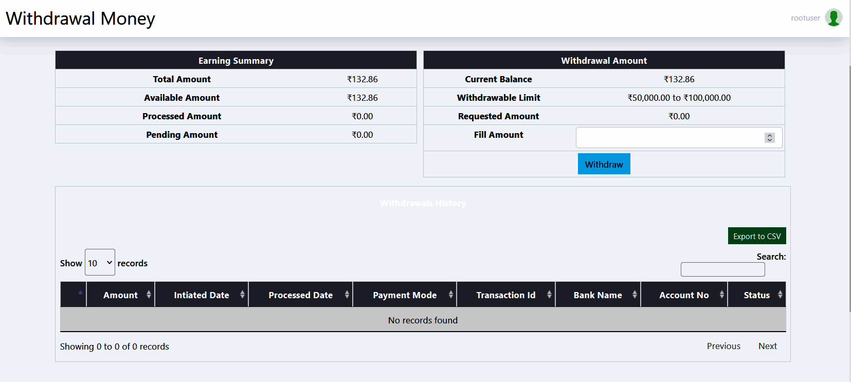
Task: Sort table by Status column
Action: [x=757, y=295]
